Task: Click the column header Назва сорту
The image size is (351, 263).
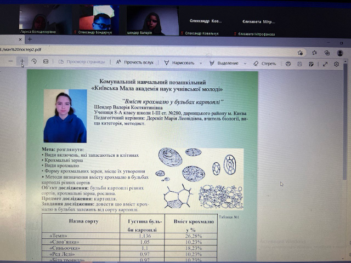Action: tap(83, 221)
